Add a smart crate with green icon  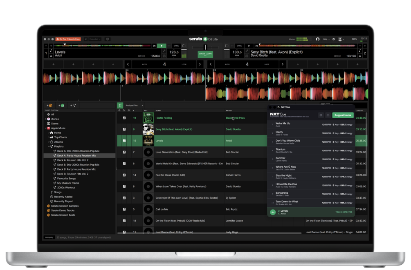coord(61,106)
